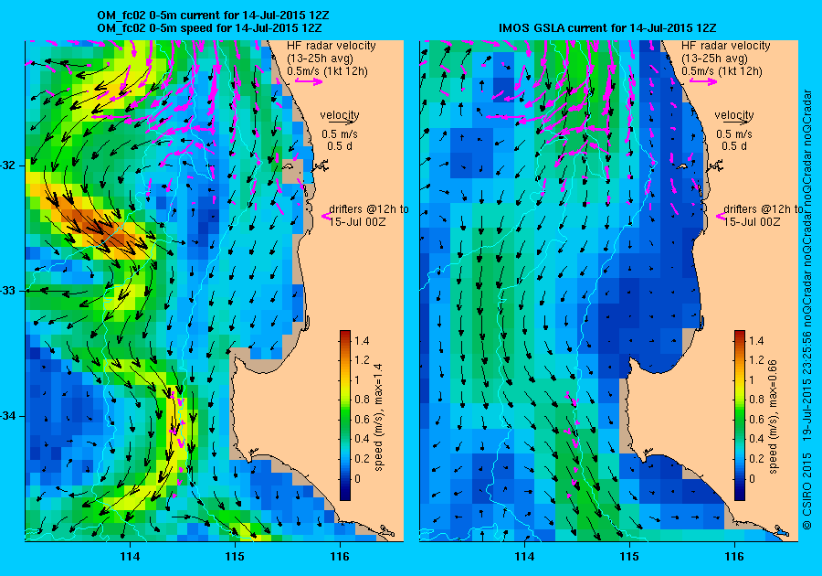Click the 'IMOS GSLA current for 14-Jul-2015 12Z' title

(607, 27)
